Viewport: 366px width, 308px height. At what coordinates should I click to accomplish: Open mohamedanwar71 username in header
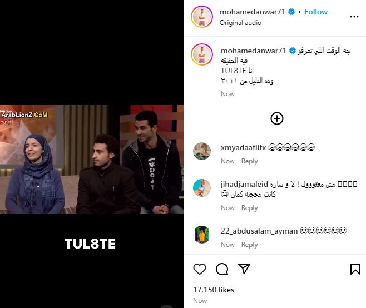click(x=253, y=12)
